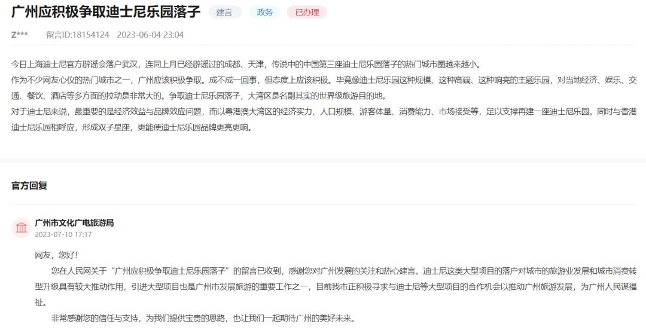Screen dimensions: 646x330
Task: Click the 官方回复 section heading
Action: (29, 185)
